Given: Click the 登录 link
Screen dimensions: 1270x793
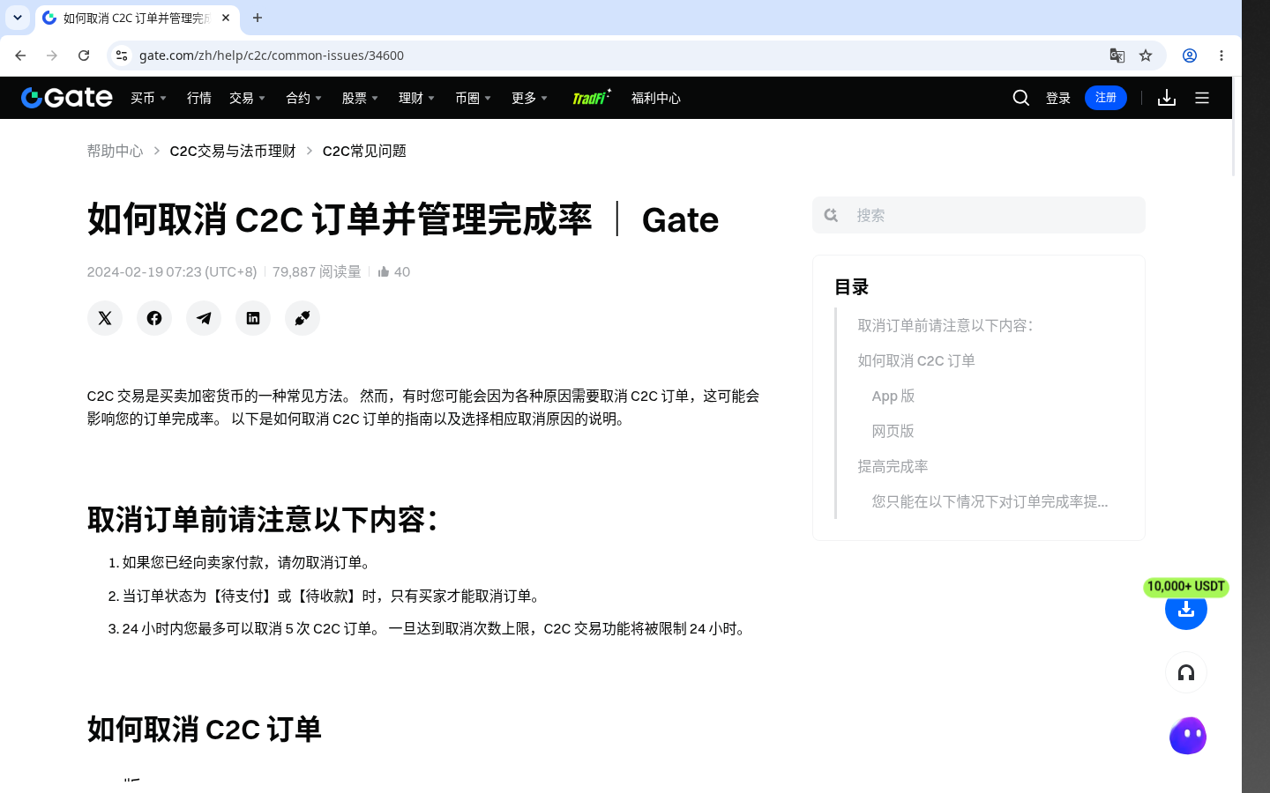Looking at the screenshot, I should pos(1058,98).
